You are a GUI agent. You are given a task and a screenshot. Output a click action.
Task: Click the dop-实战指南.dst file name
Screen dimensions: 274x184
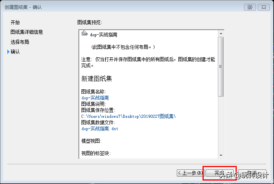pyautogui.click(x=100, y=129)
